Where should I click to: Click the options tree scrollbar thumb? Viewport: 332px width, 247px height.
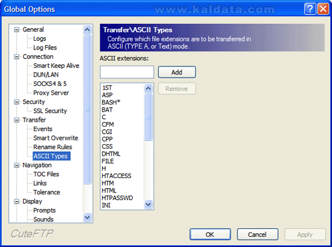coord(87,109)
